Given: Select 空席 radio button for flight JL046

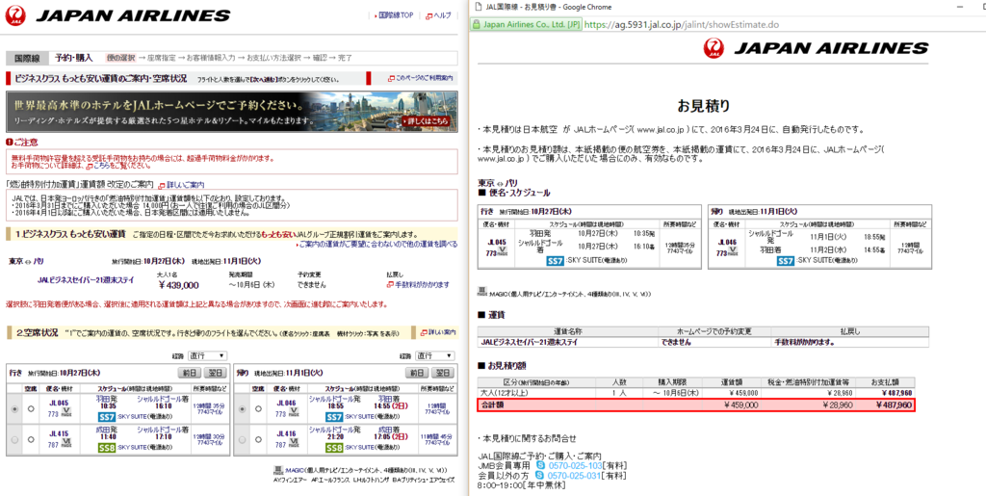Looking at the screenshot, I should coord(259,409).
